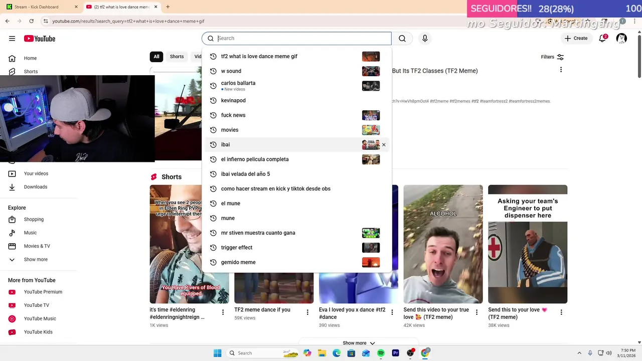
Task: Open options for eldenring short
Action: click(223, 312)
